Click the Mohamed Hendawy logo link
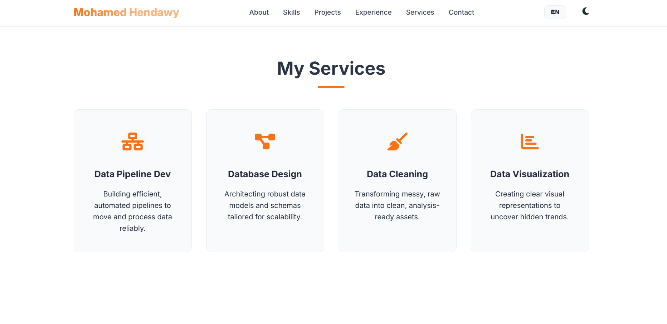 pos(126,12)
